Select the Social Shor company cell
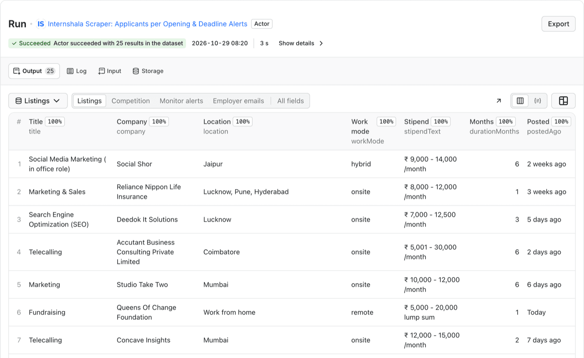 coord(134,164)
